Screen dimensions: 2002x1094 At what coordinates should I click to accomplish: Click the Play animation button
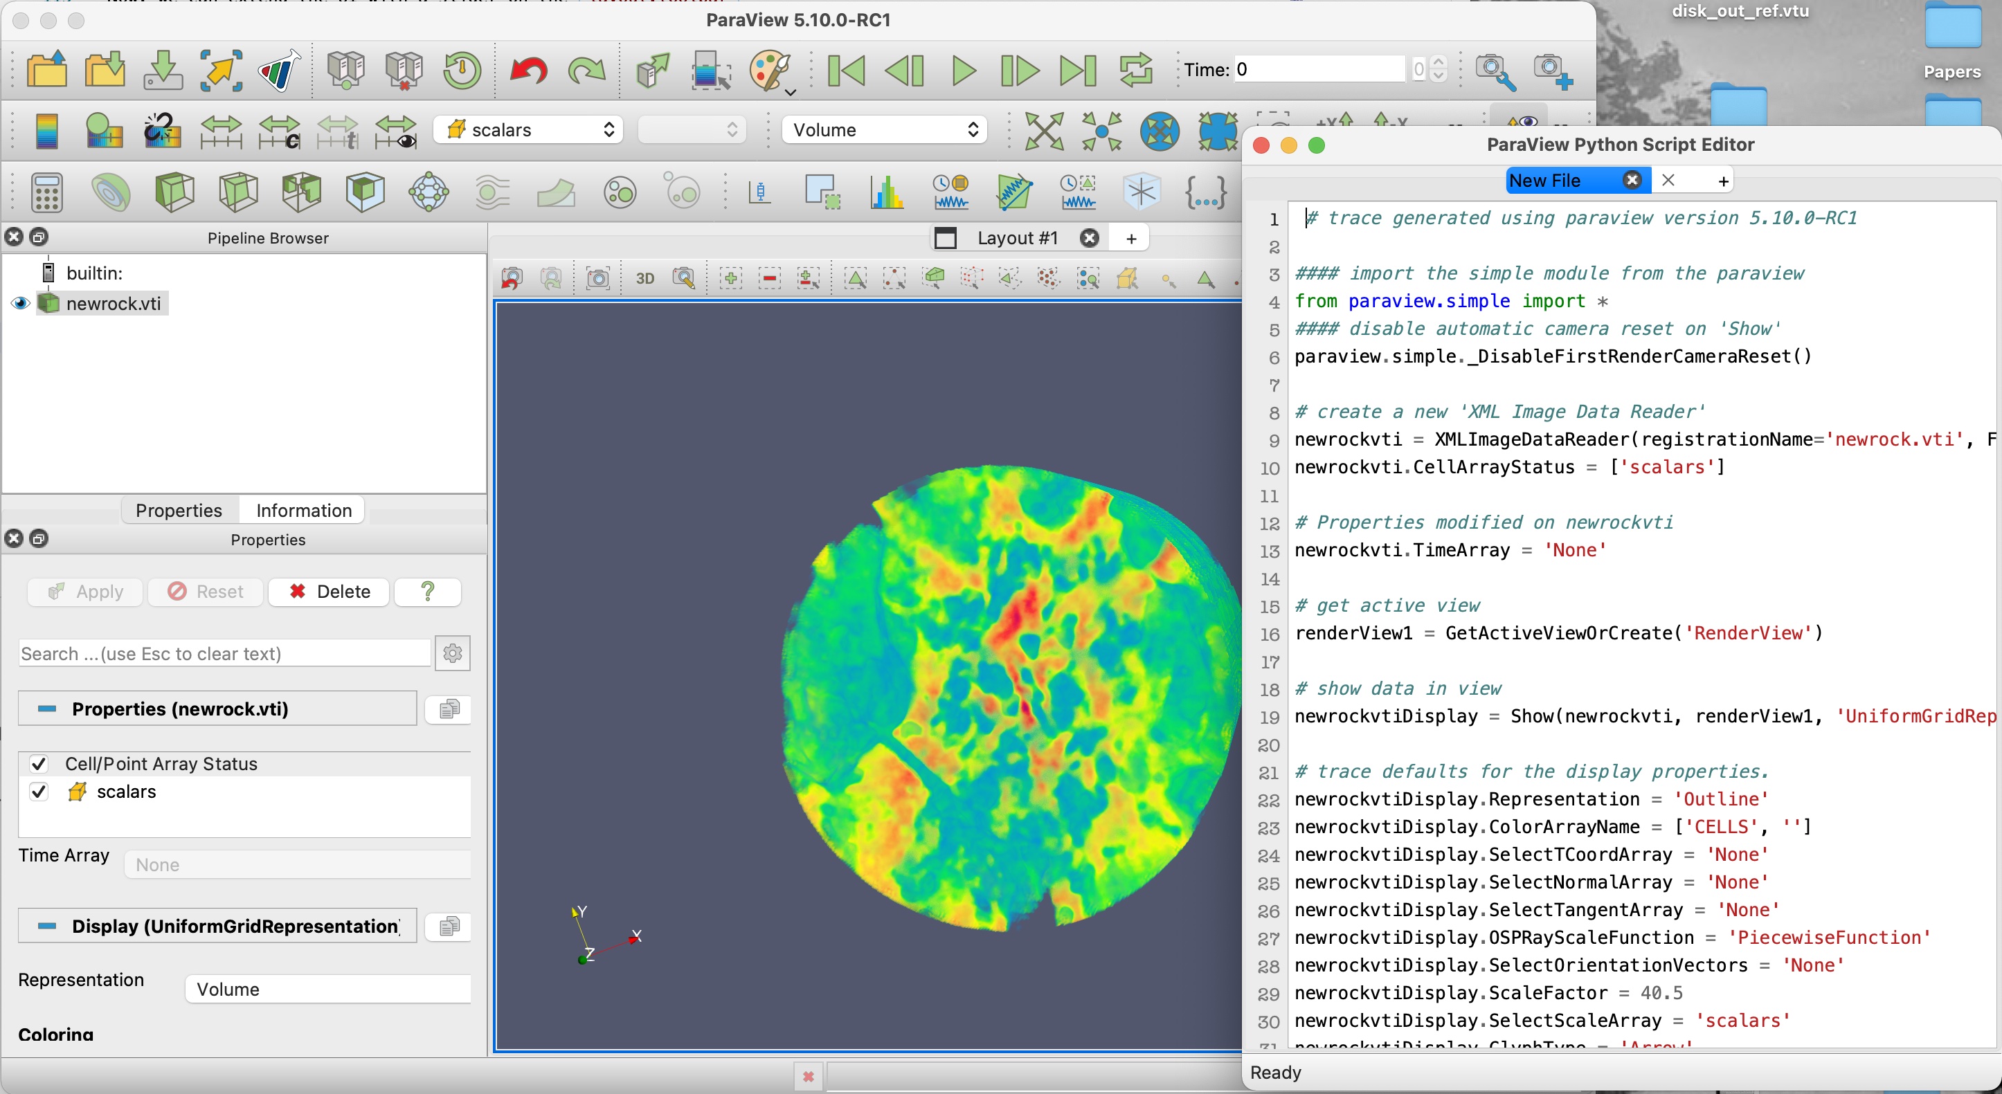point(963,71)
